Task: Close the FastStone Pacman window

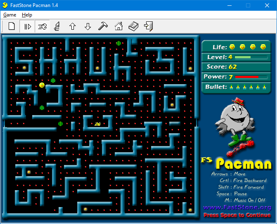Action: (x=267, y=5)
